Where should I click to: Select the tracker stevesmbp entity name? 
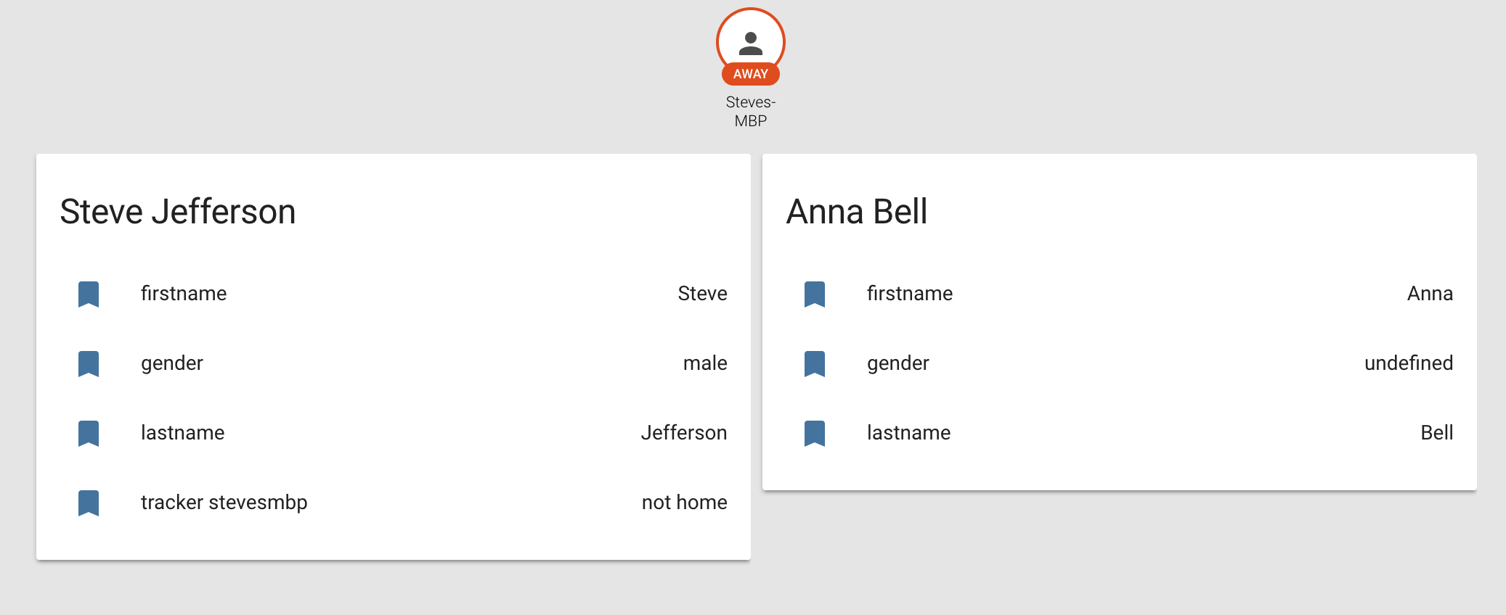(x=224, y=502)
